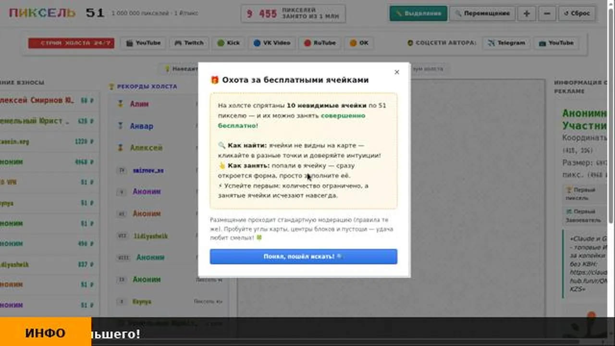Select record holder 'Анвар' in records list
Viewport: 615px width, 346px height.
tap(142, 126)
